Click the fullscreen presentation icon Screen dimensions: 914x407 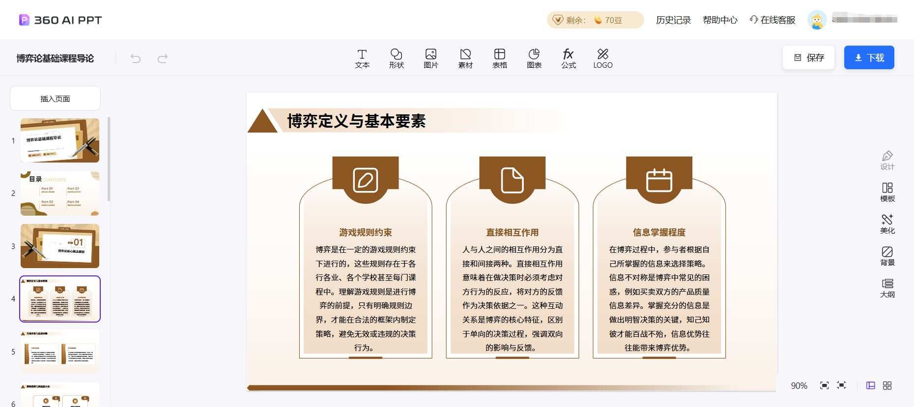(x=841, y=385)
